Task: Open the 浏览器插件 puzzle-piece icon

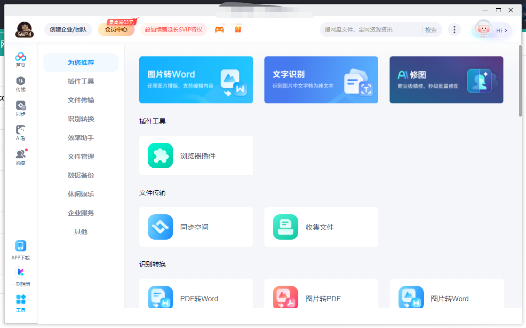Action: click(160, 156)
